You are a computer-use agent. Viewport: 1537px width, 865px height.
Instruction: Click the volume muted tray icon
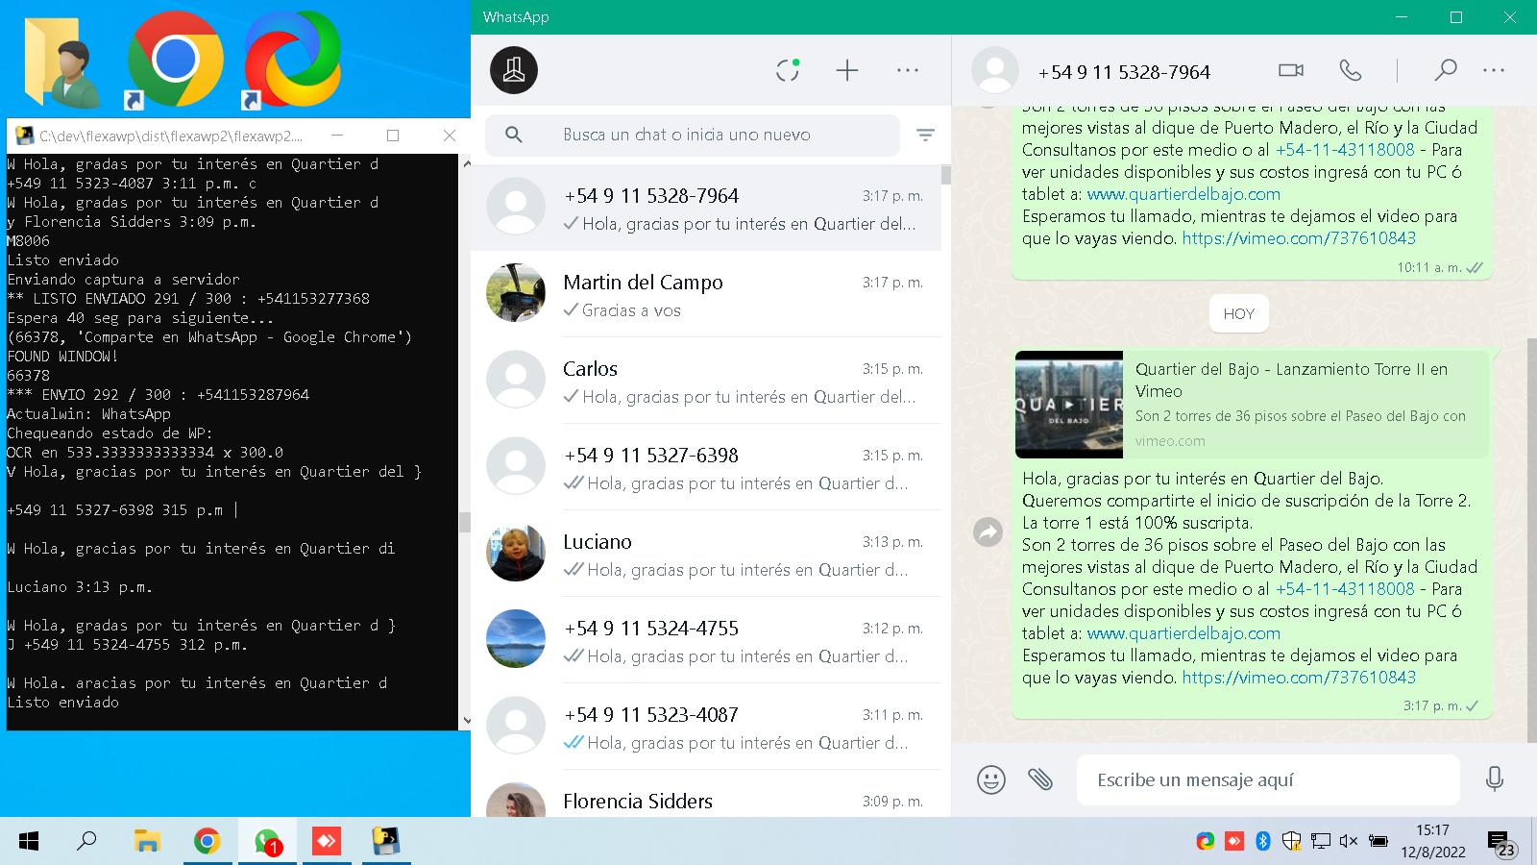1348,841
